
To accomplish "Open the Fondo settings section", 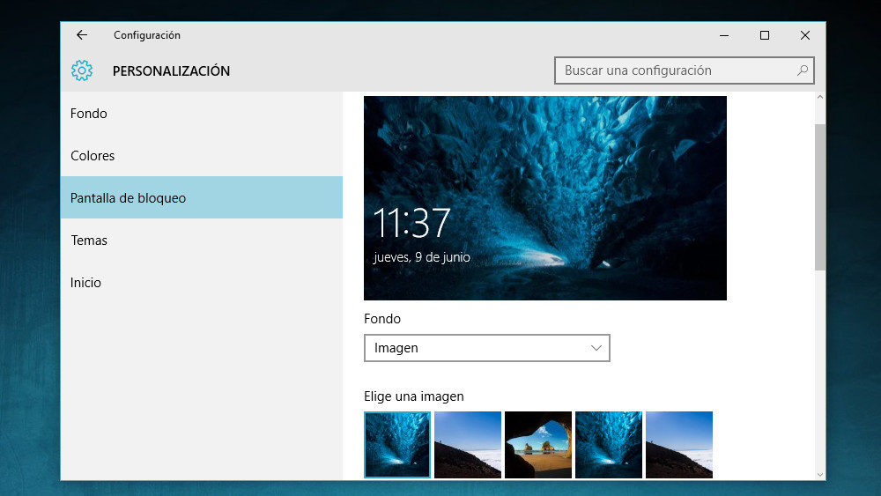I will click(x=202, y=113).
